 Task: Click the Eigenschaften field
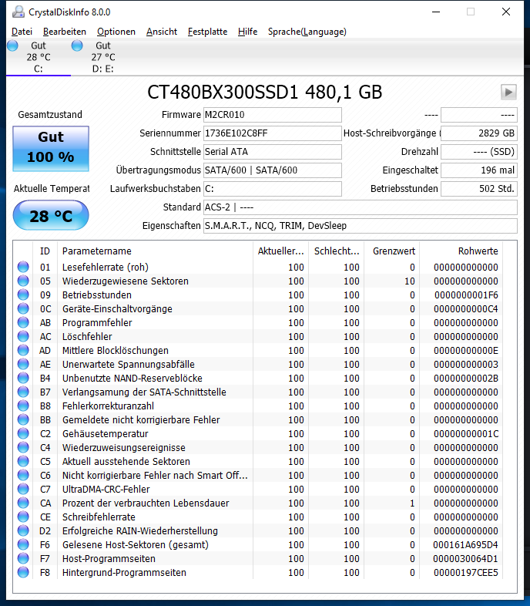pos(360,226)
